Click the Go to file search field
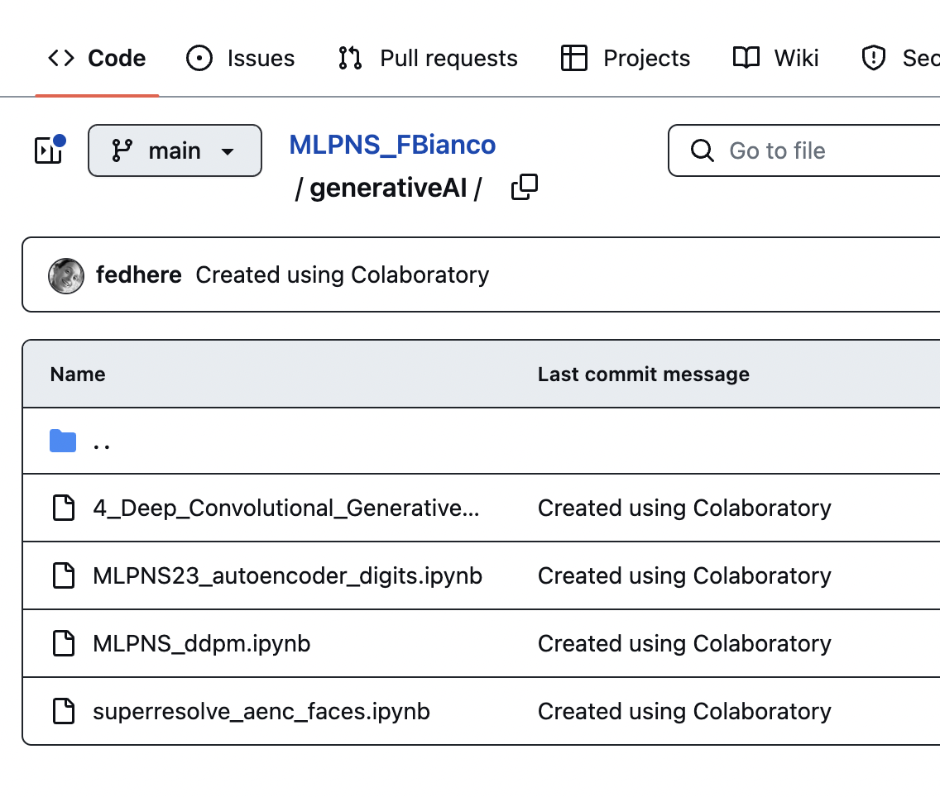940x797 pixels. tap(819, 150)
